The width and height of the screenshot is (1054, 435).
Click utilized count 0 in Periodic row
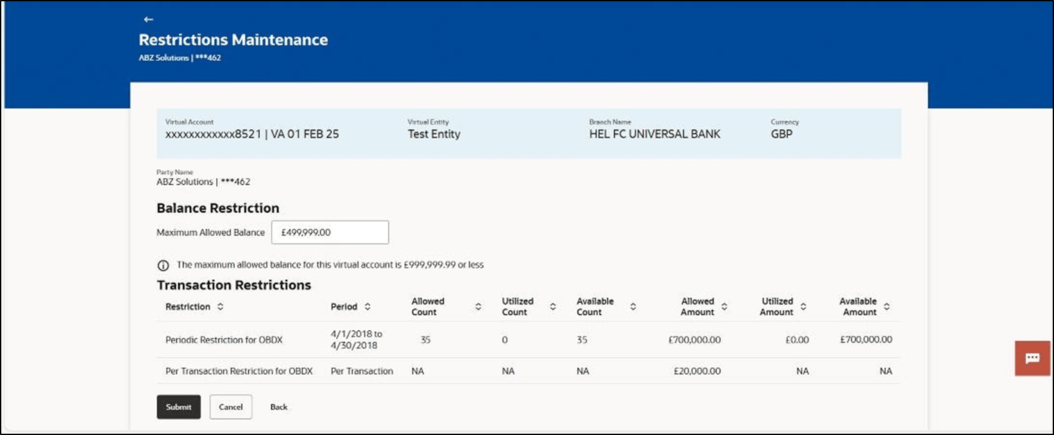[x=505, y=340]
